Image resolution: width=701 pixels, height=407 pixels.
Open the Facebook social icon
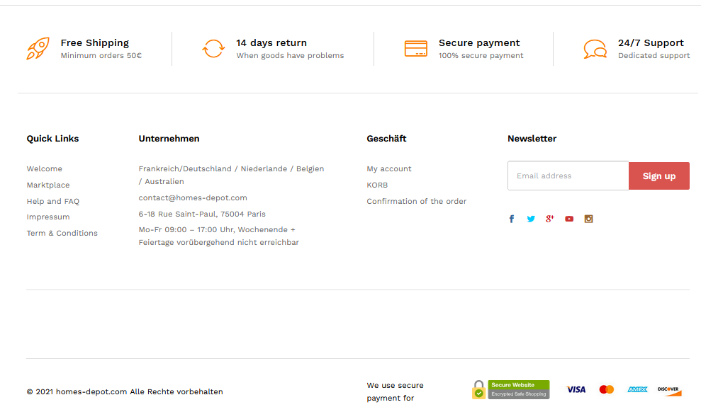click(512, 219)
